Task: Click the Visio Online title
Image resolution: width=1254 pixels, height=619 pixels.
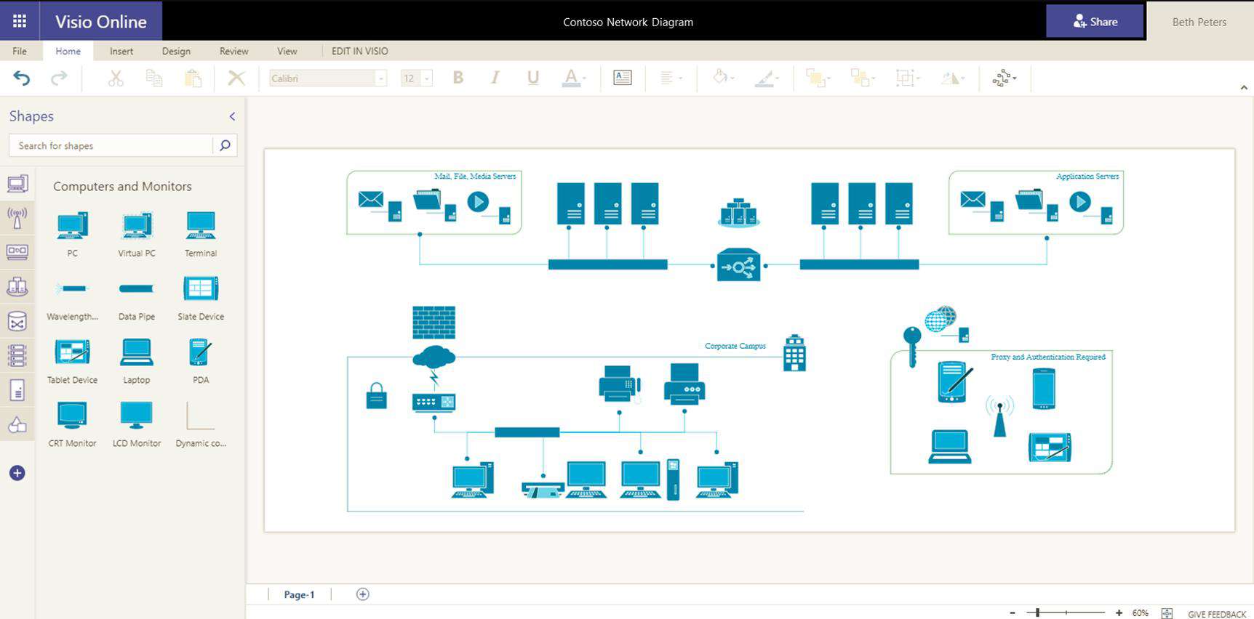Action: pyautogui.click(x=101, y=22)
